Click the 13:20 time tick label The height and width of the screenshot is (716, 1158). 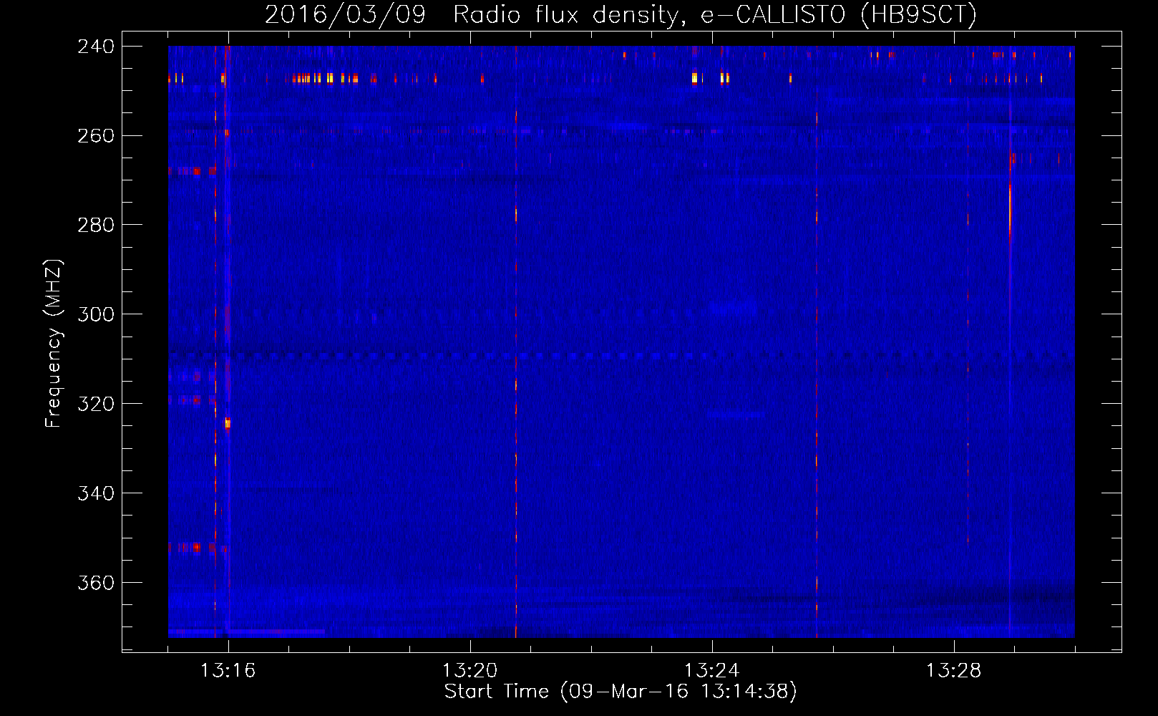point(469,671)
